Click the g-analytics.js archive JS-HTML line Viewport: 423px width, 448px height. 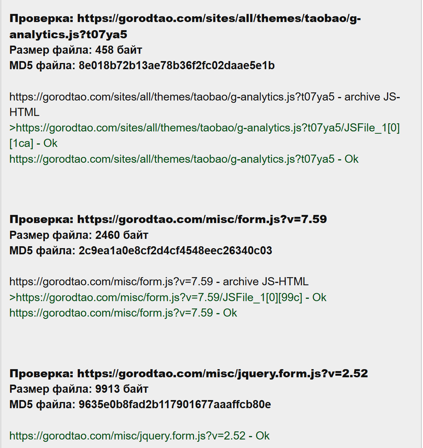click(x=205, y=104)
